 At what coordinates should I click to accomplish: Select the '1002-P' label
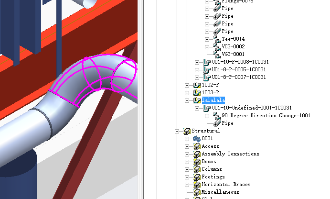(210, 85)
